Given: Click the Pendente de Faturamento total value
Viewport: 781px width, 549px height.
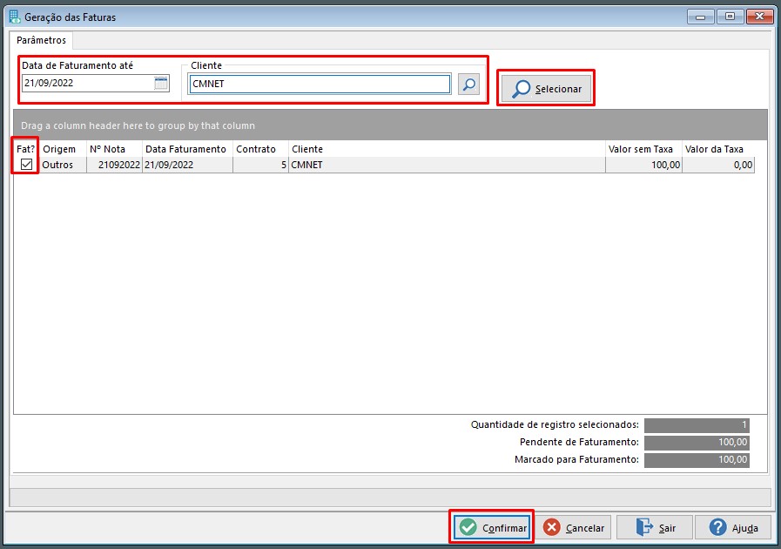Looking at the screenshot, I should pyautogui.click(x=697, y=443).
